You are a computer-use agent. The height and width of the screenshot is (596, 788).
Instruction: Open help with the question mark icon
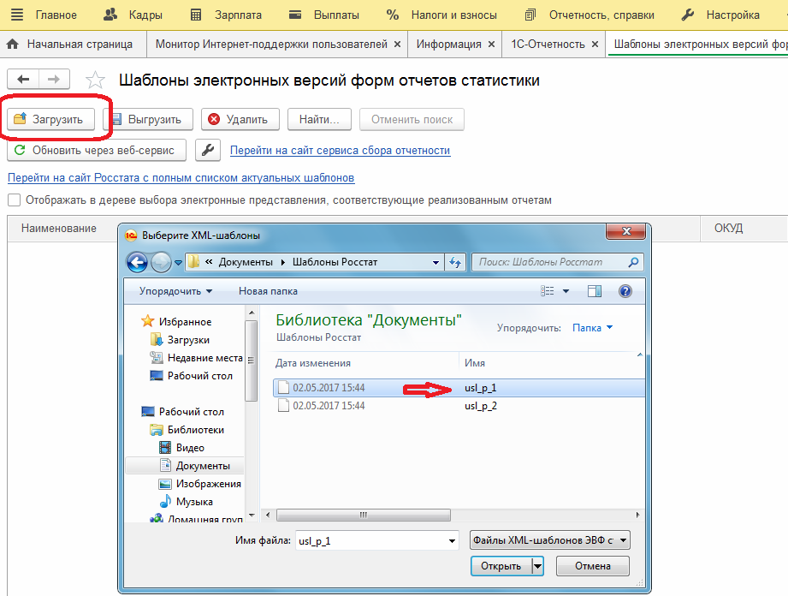pos(625,291)
